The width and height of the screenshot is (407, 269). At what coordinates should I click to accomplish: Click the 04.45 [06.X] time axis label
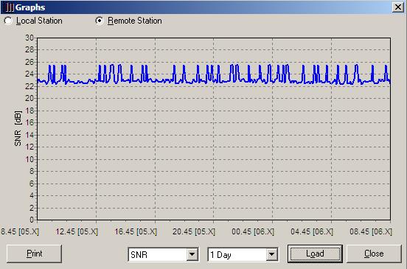[312, 231]
